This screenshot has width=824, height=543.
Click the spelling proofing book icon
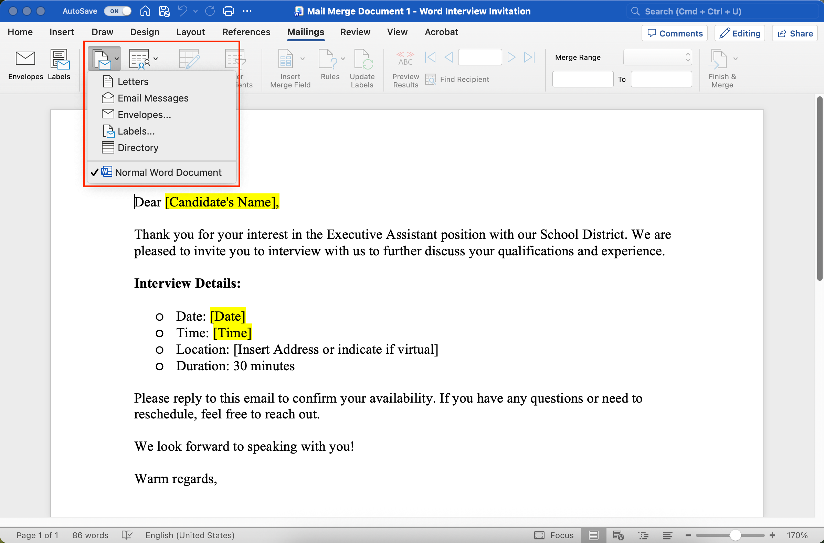pos(127,535)
